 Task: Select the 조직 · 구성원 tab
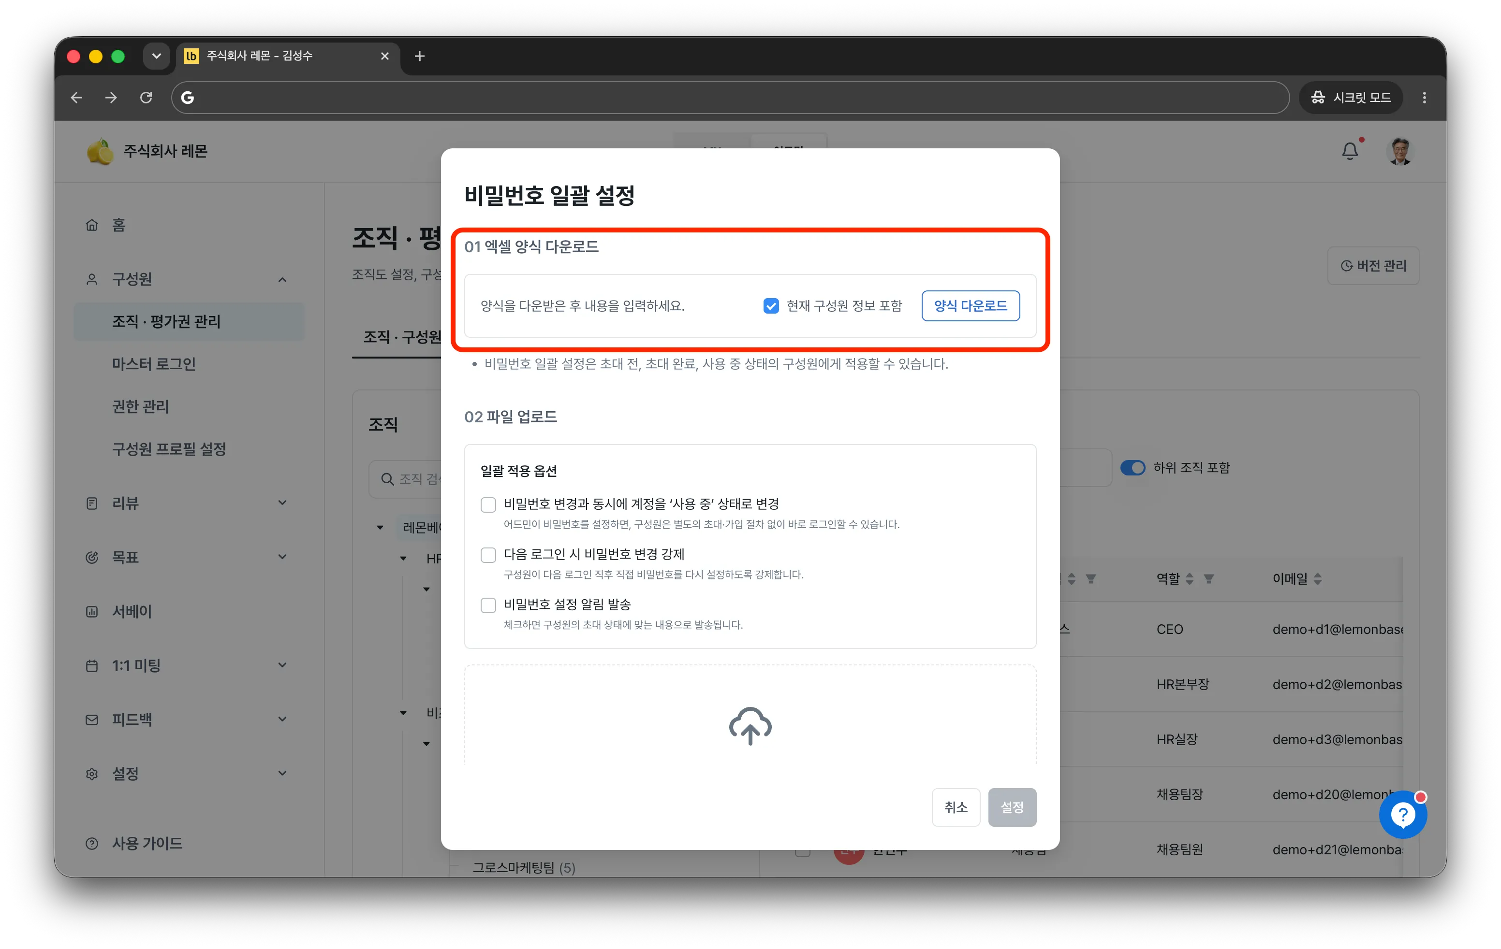402,337
